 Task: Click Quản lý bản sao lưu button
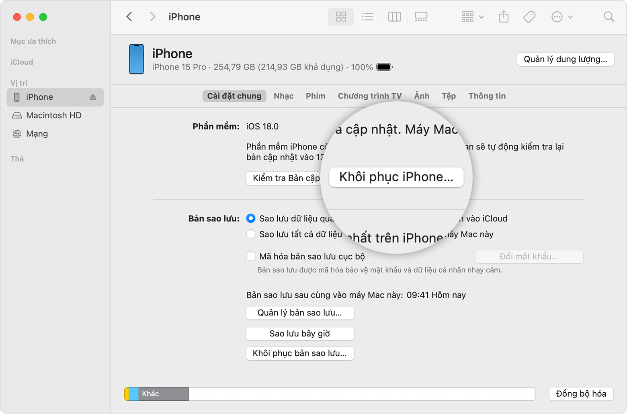(300, 313)
